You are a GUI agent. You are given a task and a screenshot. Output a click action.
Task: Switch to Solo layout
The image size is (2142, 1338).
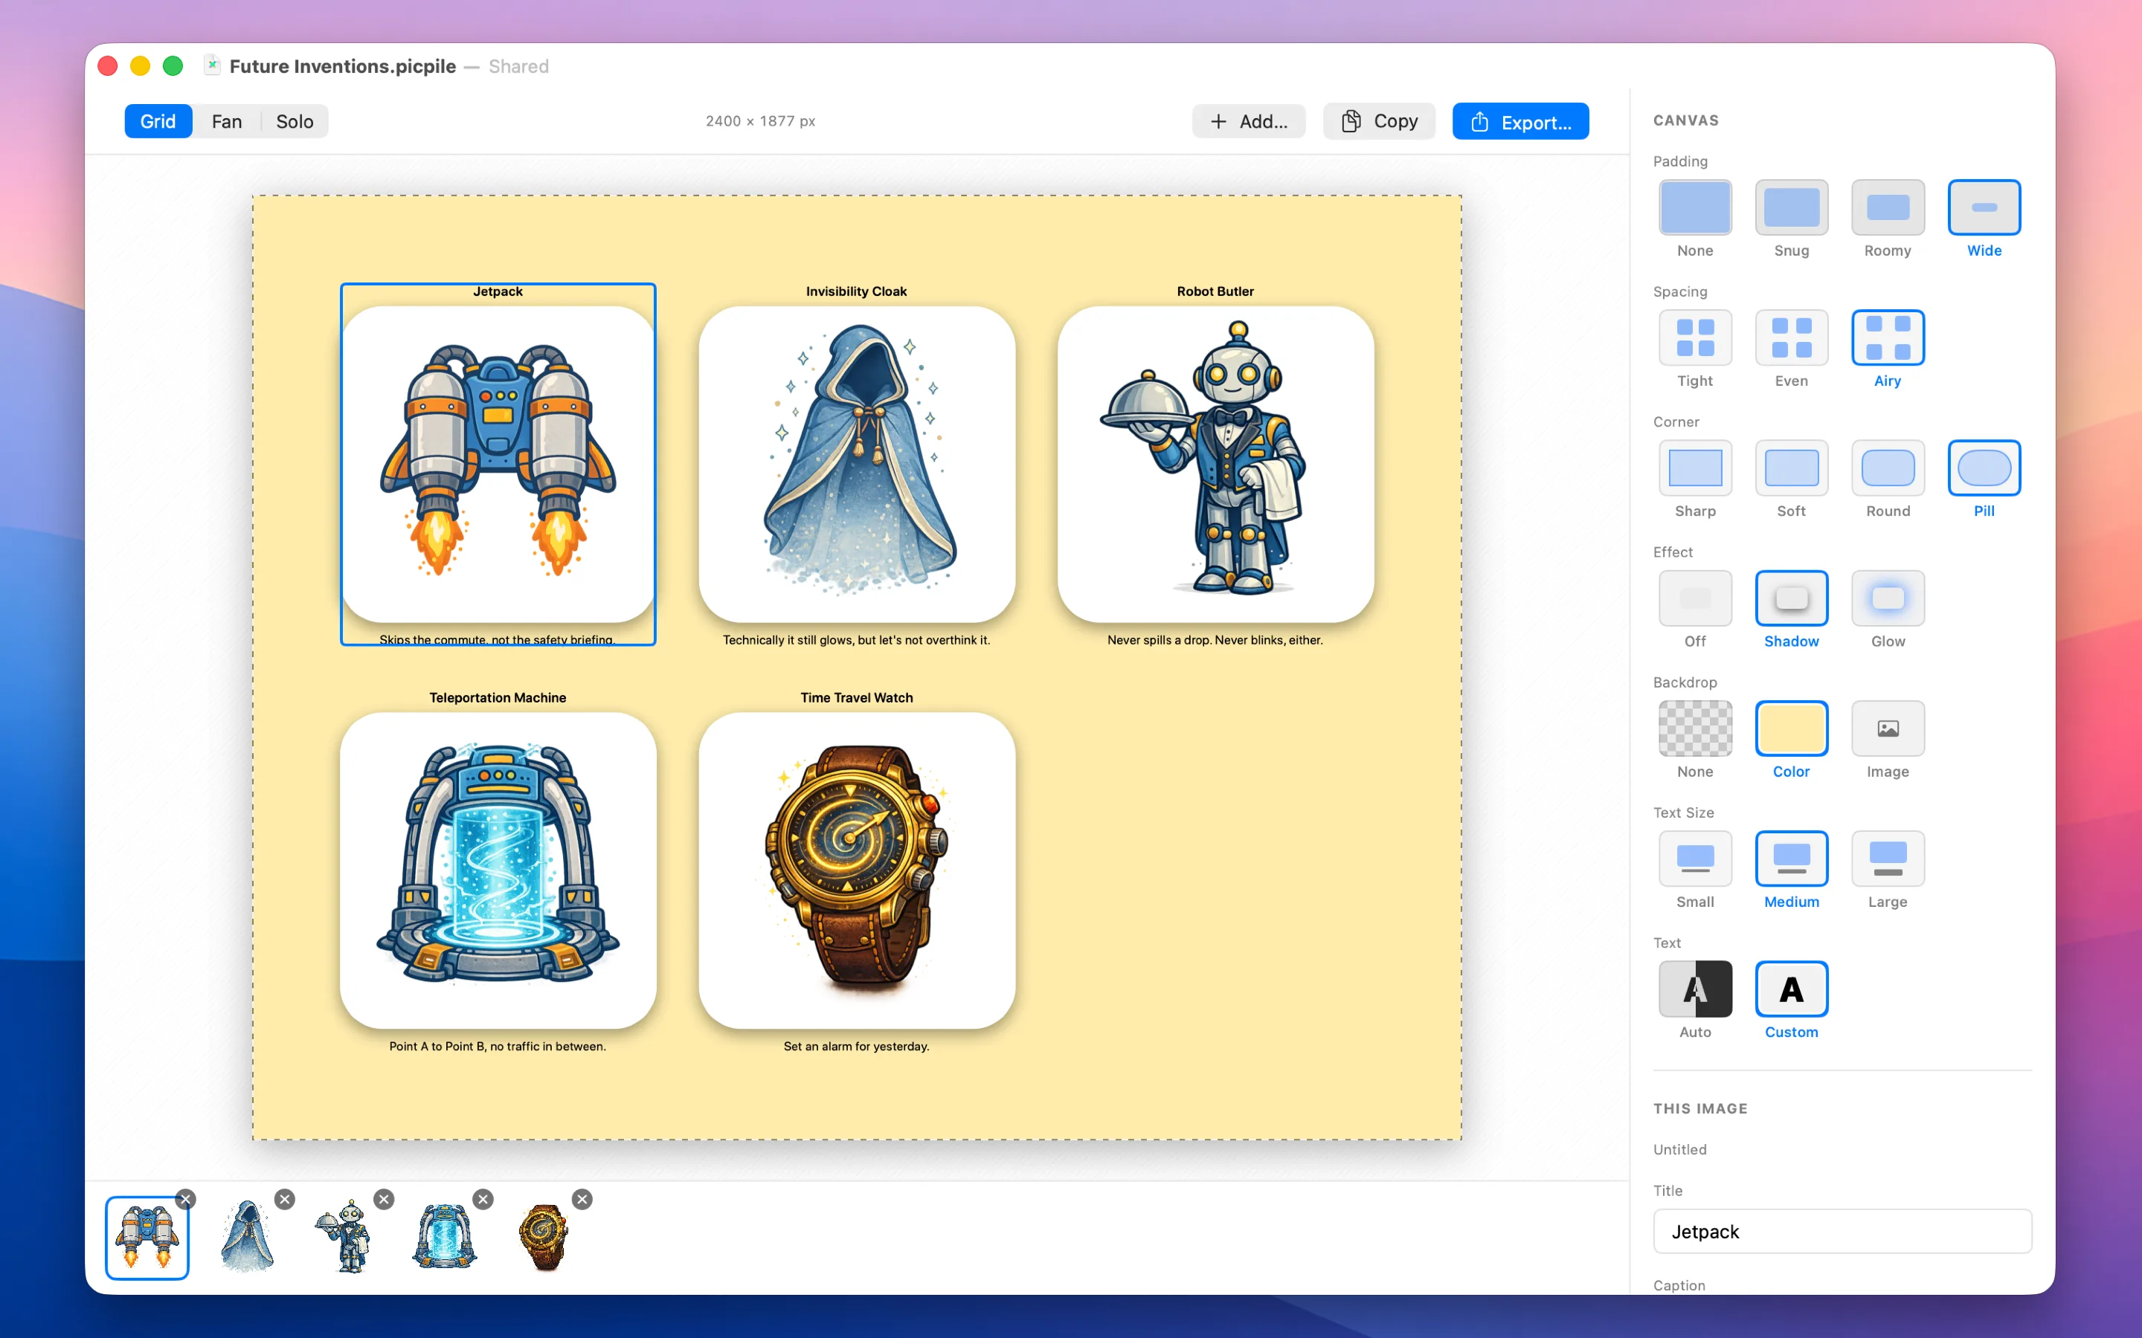pyautogui.click(x=295, y=121)
